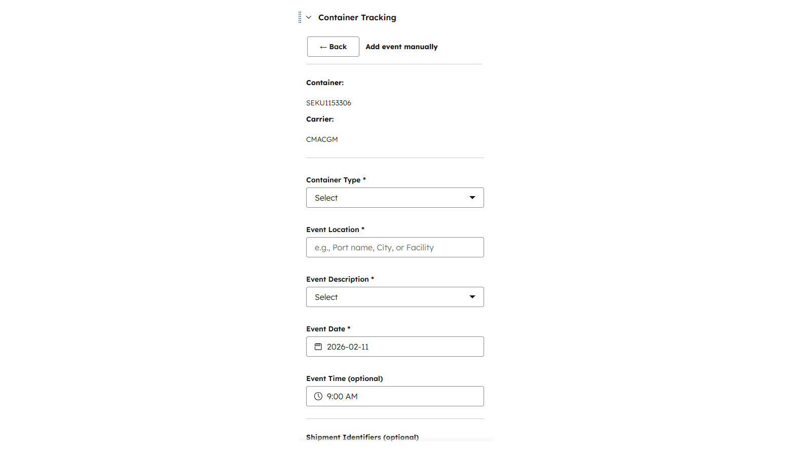This screenshot has width=811, height=456.
Task: Select the 9:00 AM time value
Action: point(342,396)
